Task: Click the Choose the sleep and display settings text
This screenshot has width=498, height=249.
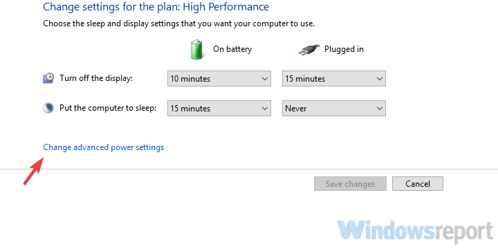Action: click(179, 24)
